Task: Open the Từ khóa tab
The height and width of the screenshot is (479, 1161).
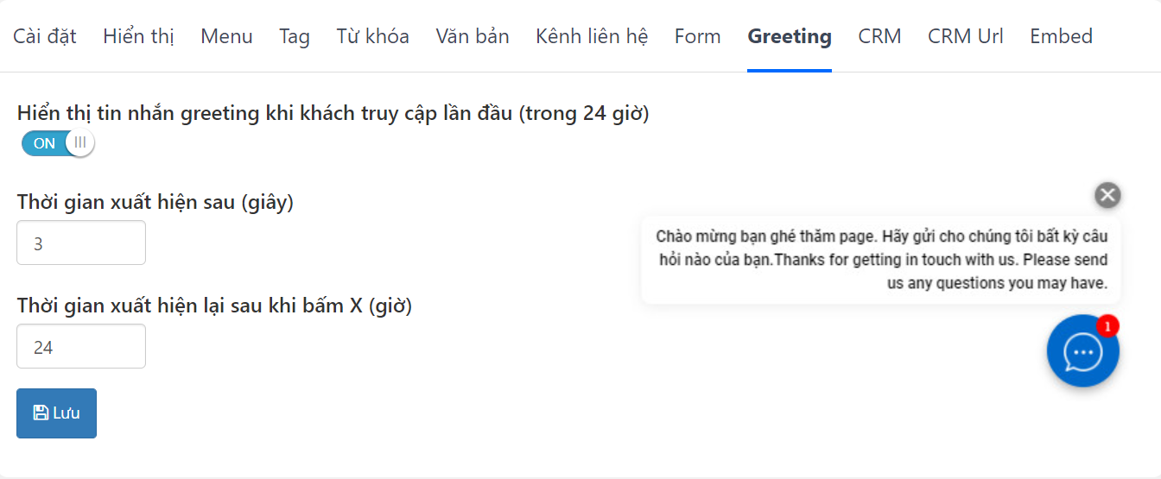Action: point(372,36)
